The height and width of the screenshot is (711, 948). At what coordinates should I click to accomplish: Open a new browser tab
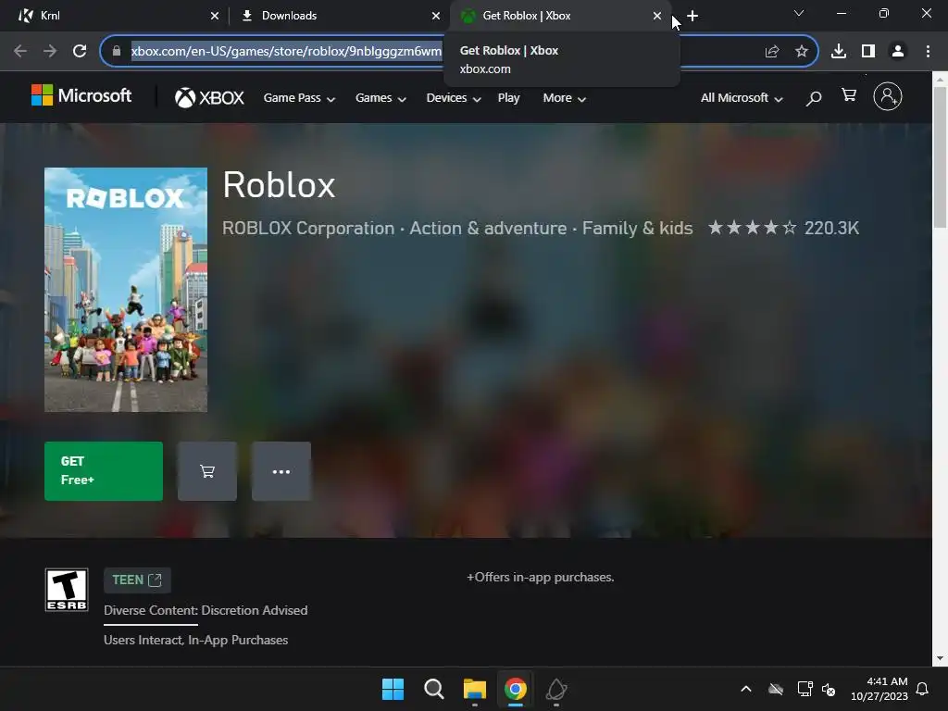(x=692, y=16)
